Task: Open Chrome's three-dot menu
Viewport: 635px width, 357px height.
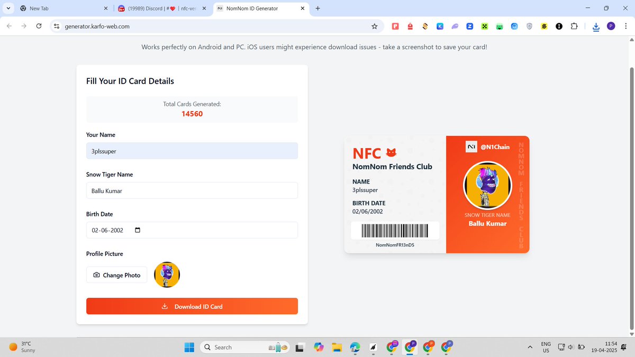Action: (x=624, y=26)
